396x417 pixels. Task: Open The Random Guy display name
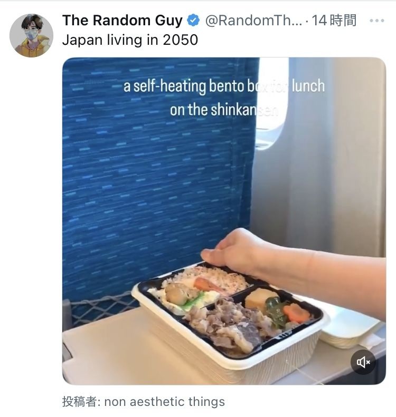122,21
